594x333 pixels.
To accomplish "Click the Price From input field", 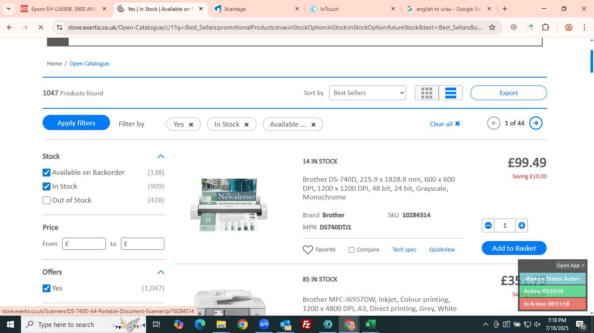I will pyautogui.click(x=84, y=244).
